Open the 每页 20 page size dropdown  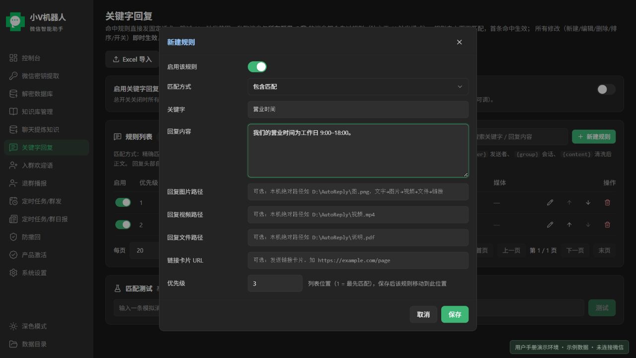[145, 251]
